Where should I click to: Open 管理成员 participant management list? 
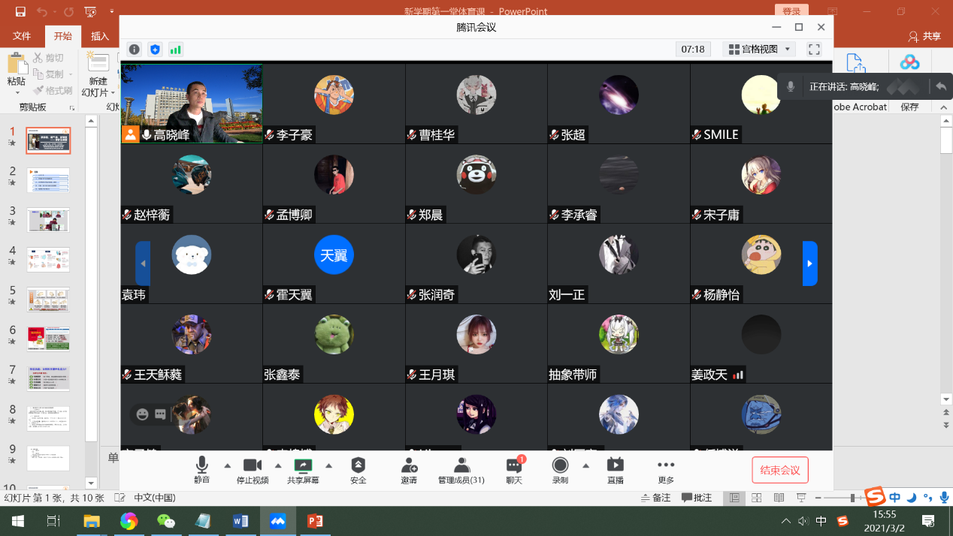461,470
